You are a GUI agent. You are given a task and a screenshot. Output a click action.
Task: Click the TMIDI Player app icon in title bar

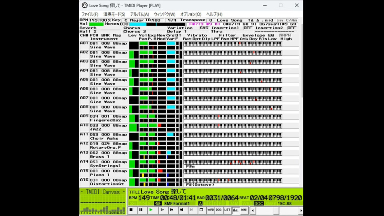84,5
